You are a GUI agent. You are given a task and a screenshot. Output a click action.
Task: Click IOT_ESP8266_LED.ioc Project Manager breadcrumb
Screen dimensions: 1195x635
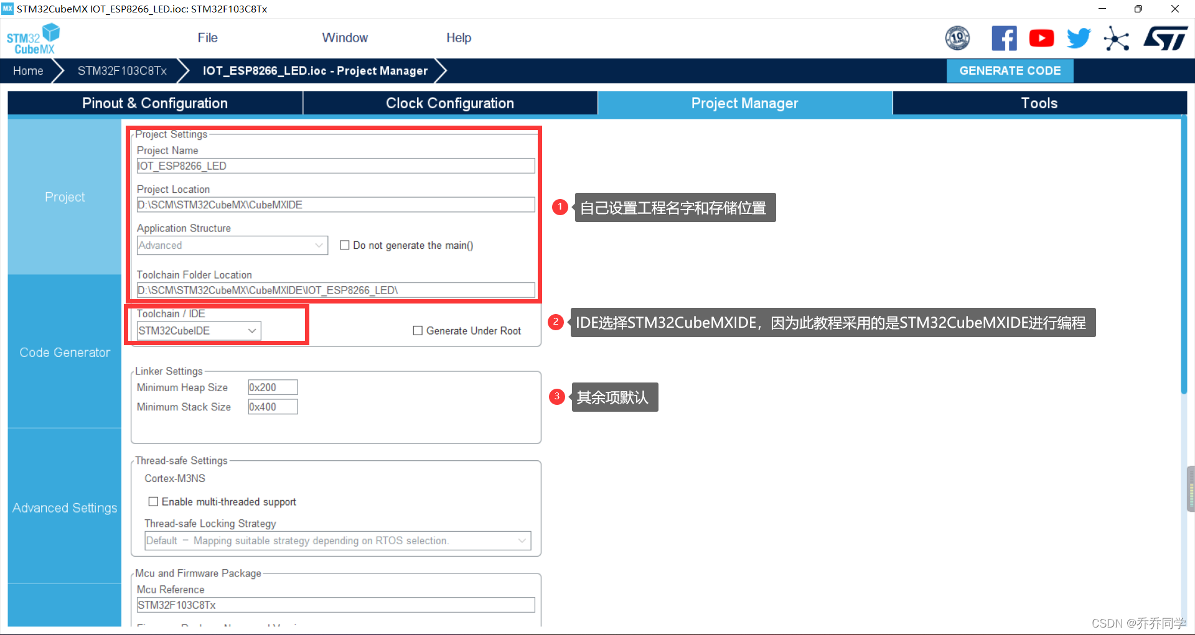point(315,71)
